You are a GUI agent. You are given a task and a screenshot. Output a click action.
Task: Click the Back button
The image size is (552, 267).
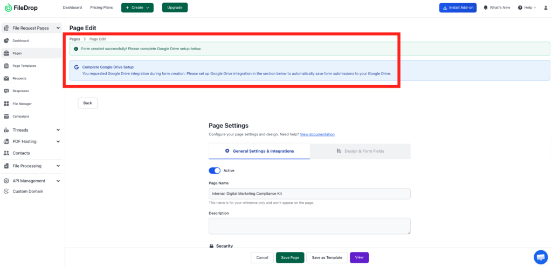tap(88, 103)
